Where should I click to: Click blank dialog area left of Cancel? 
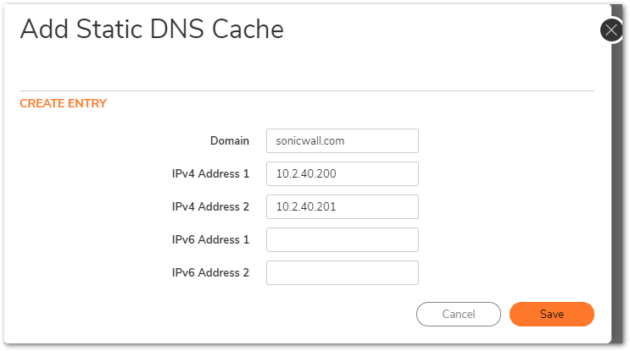(x=209, y=314)
